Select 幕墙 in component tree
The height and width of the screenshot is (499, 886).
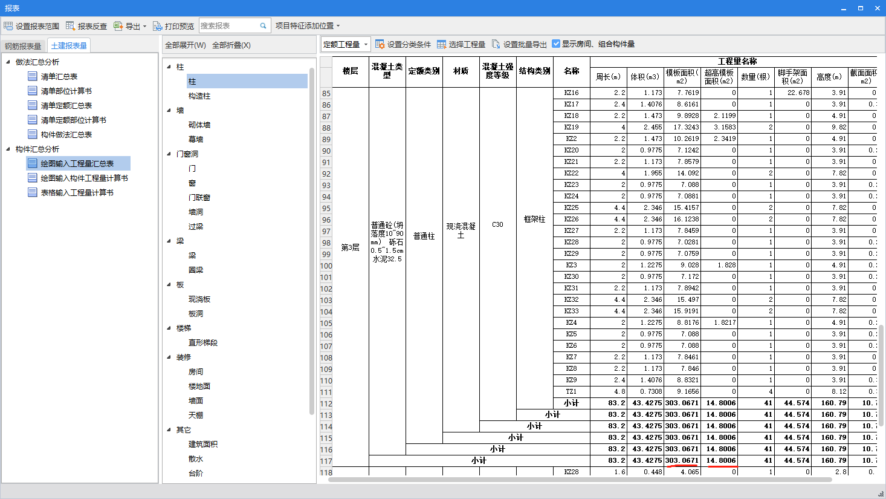[x=196, y=139]
